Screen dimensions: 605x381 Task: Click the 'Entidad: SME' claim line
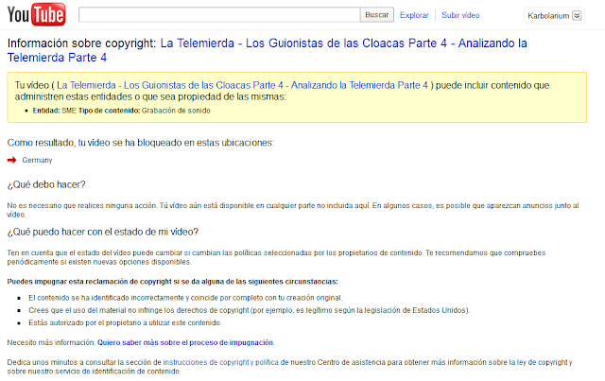click(122, 111)
